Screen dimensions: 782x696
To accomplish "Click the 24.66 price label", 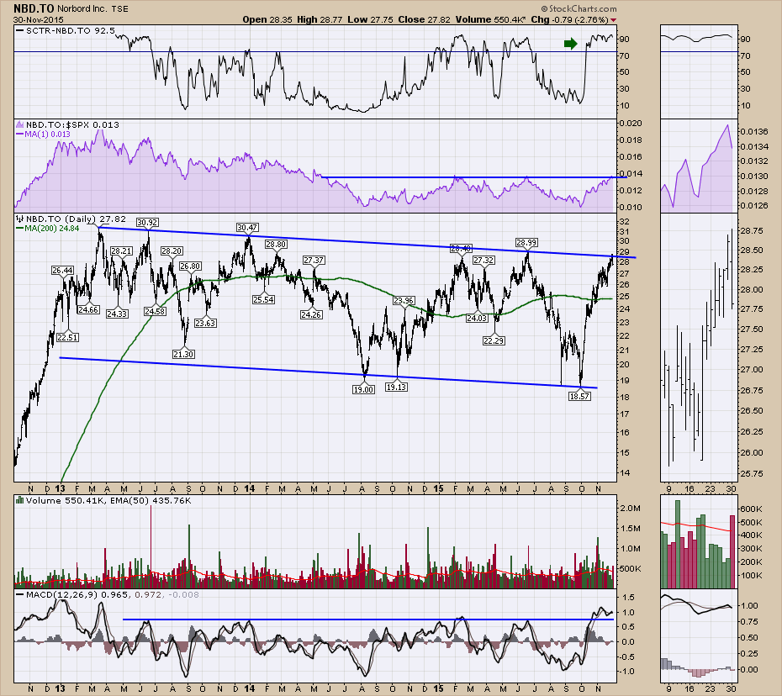I will coord(87,309).
